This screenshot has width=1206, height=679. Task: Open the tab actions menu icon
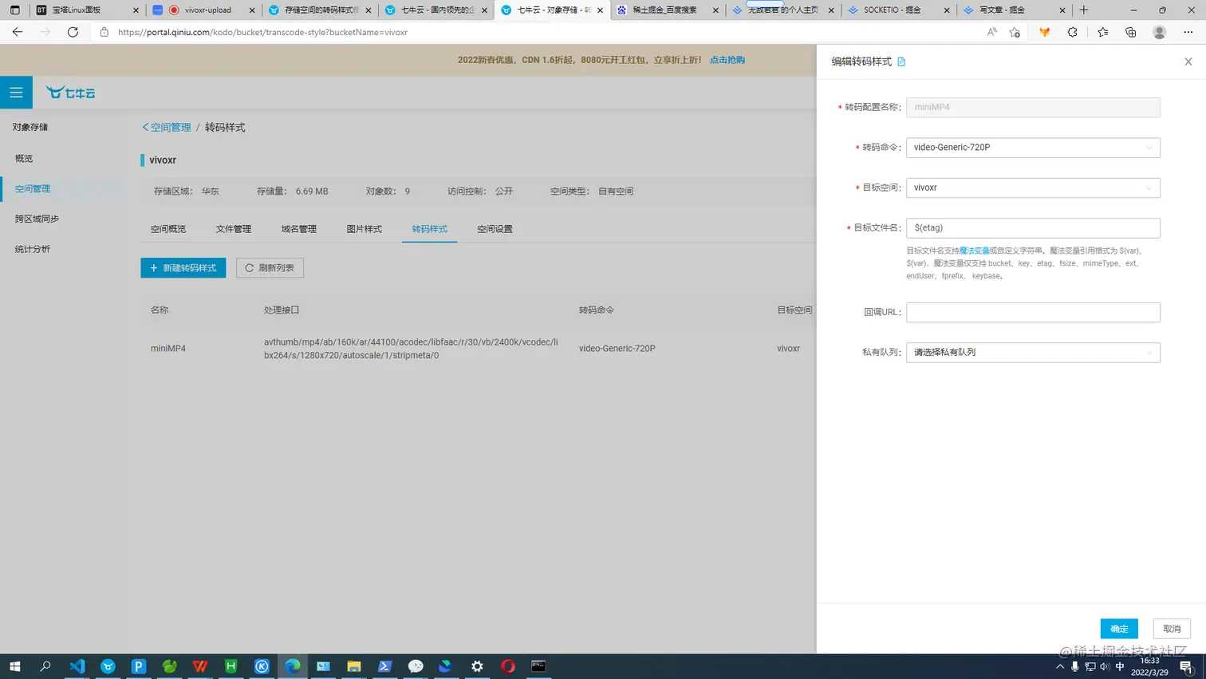click(x=14, y=10)
